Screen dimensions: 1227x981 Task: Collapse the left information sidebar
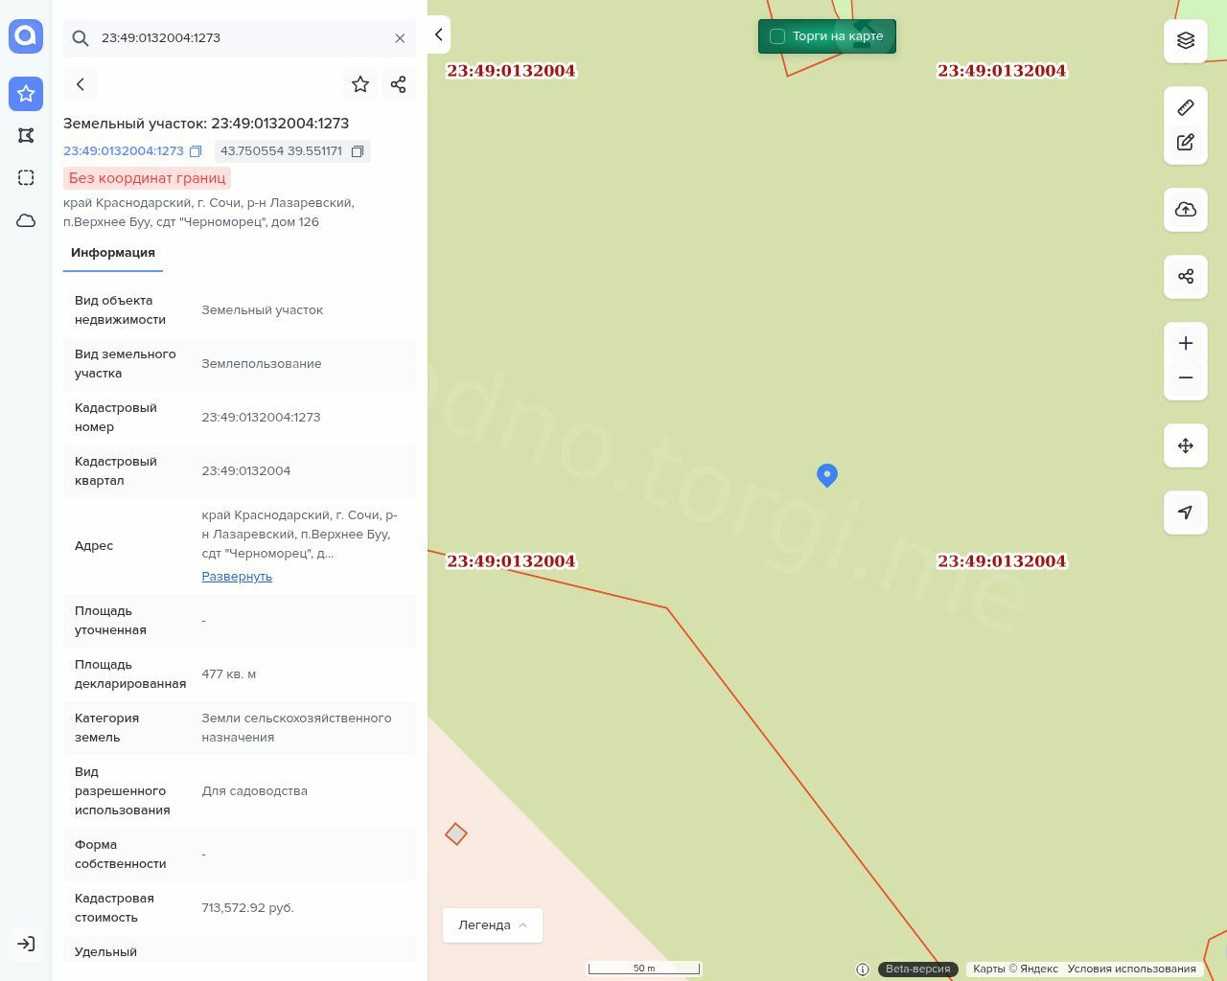(438, 35)
